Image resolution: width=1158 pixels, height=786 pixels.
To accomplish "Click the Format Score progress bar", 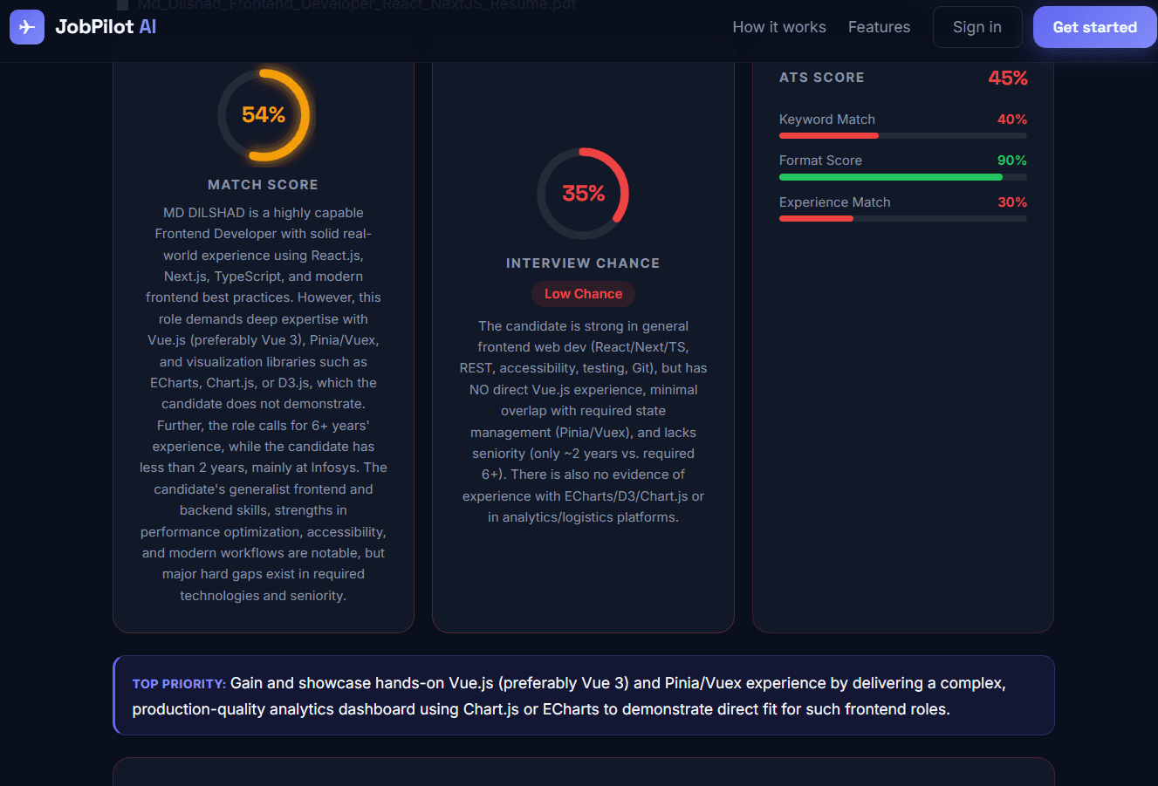I will click(x=903, y=177).
